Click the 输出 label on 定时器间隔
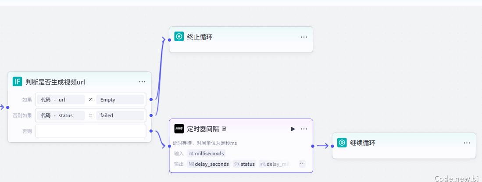 179,164
